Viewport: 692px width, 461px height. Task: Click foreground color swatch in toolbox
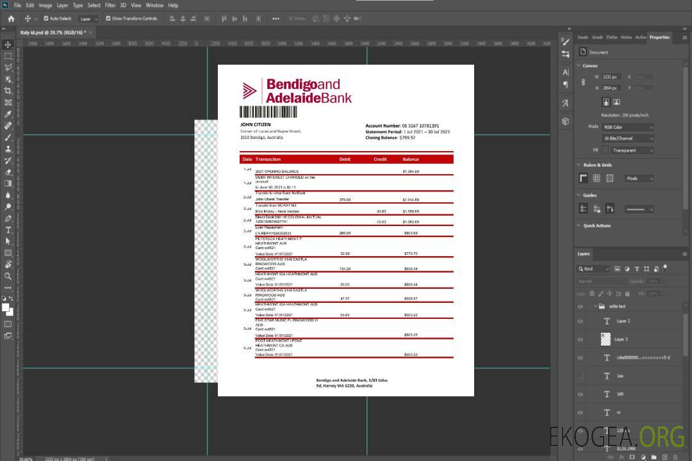pyautogui.click(x=6, y=308)
